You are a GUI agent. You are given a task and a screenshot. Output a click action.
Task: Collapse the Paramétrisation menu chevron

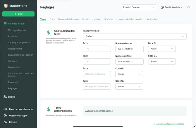34,24
